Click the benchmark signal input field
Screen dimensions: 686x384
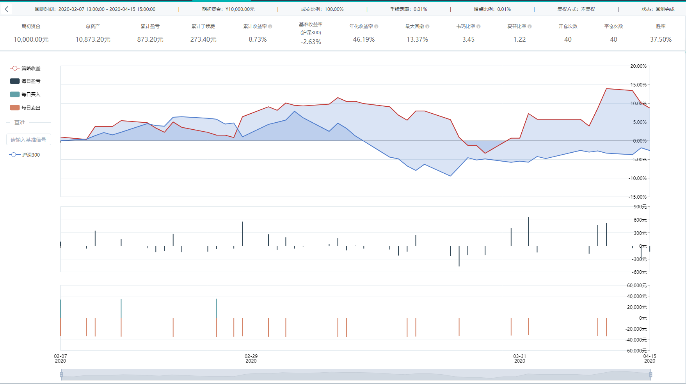pyautogui.click(x=28, y=139)
